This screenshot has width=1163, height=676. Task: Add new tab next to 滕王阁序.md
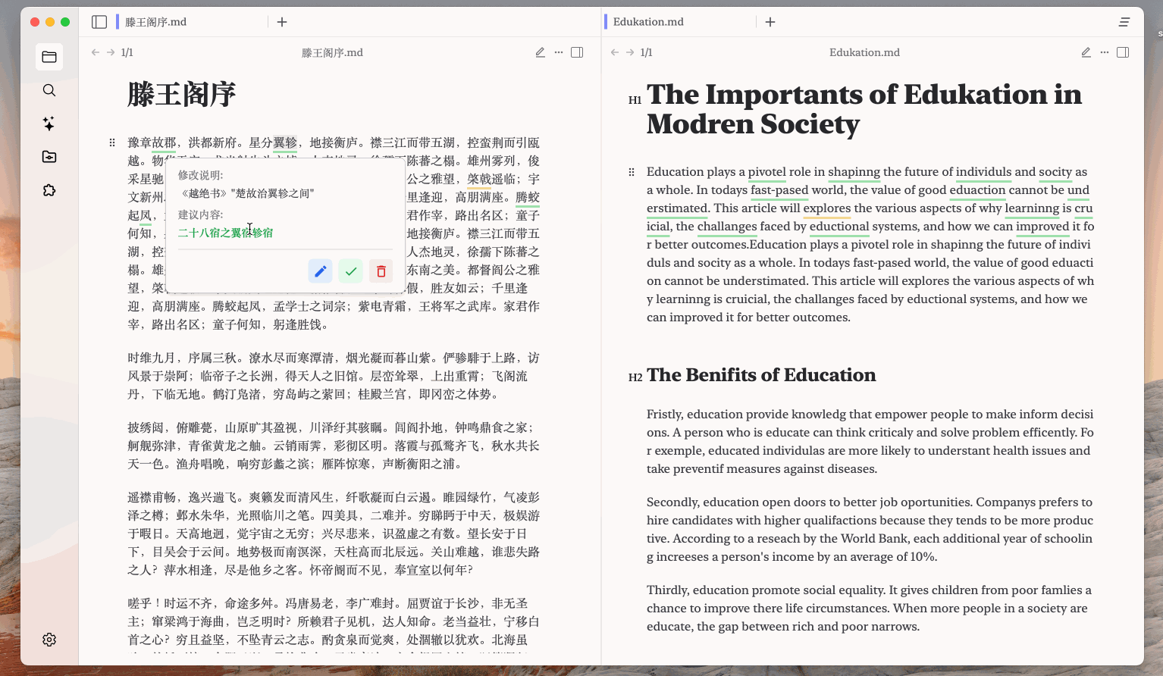282,22
